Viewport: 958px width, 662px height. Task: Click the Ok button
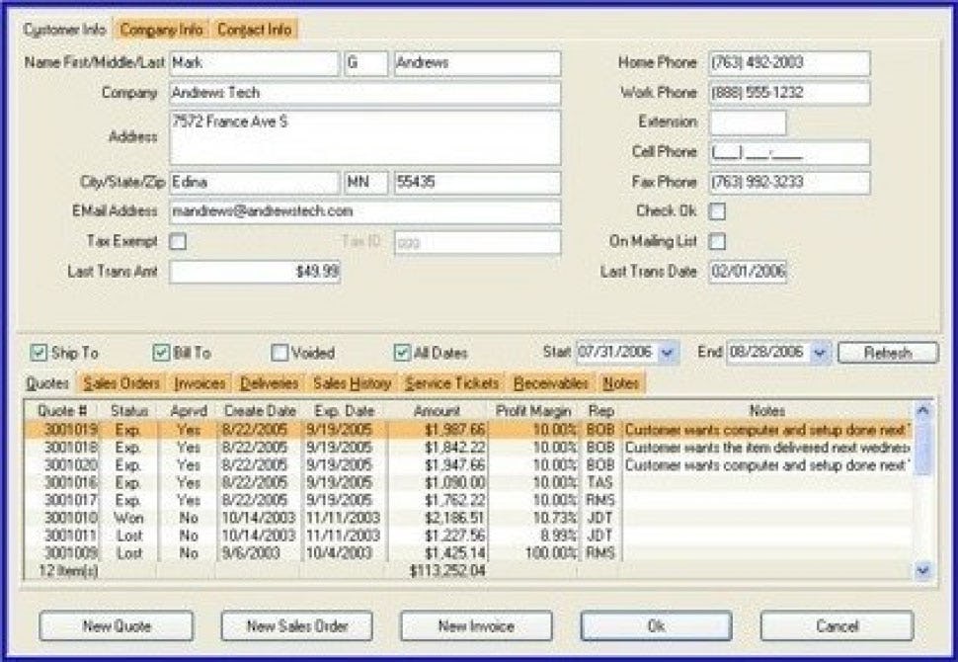coord(656,625)
